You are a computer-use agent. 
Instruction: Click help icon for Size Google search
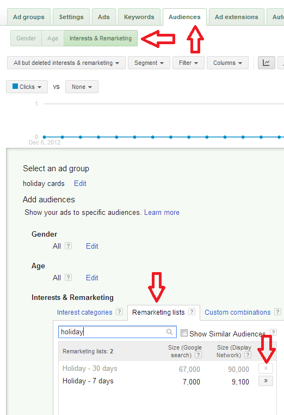point(199,355)
